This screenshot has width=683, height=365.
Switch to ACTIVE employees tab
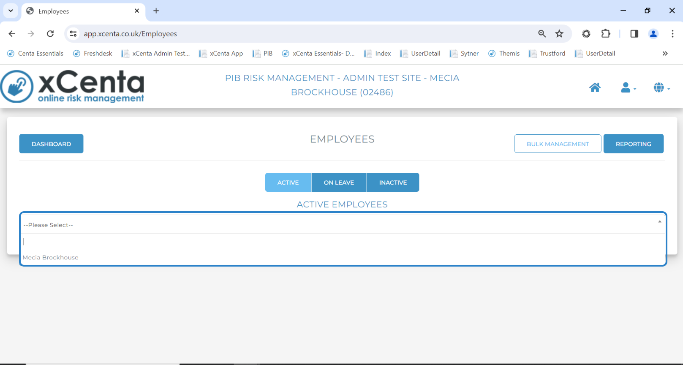(288, 182)
